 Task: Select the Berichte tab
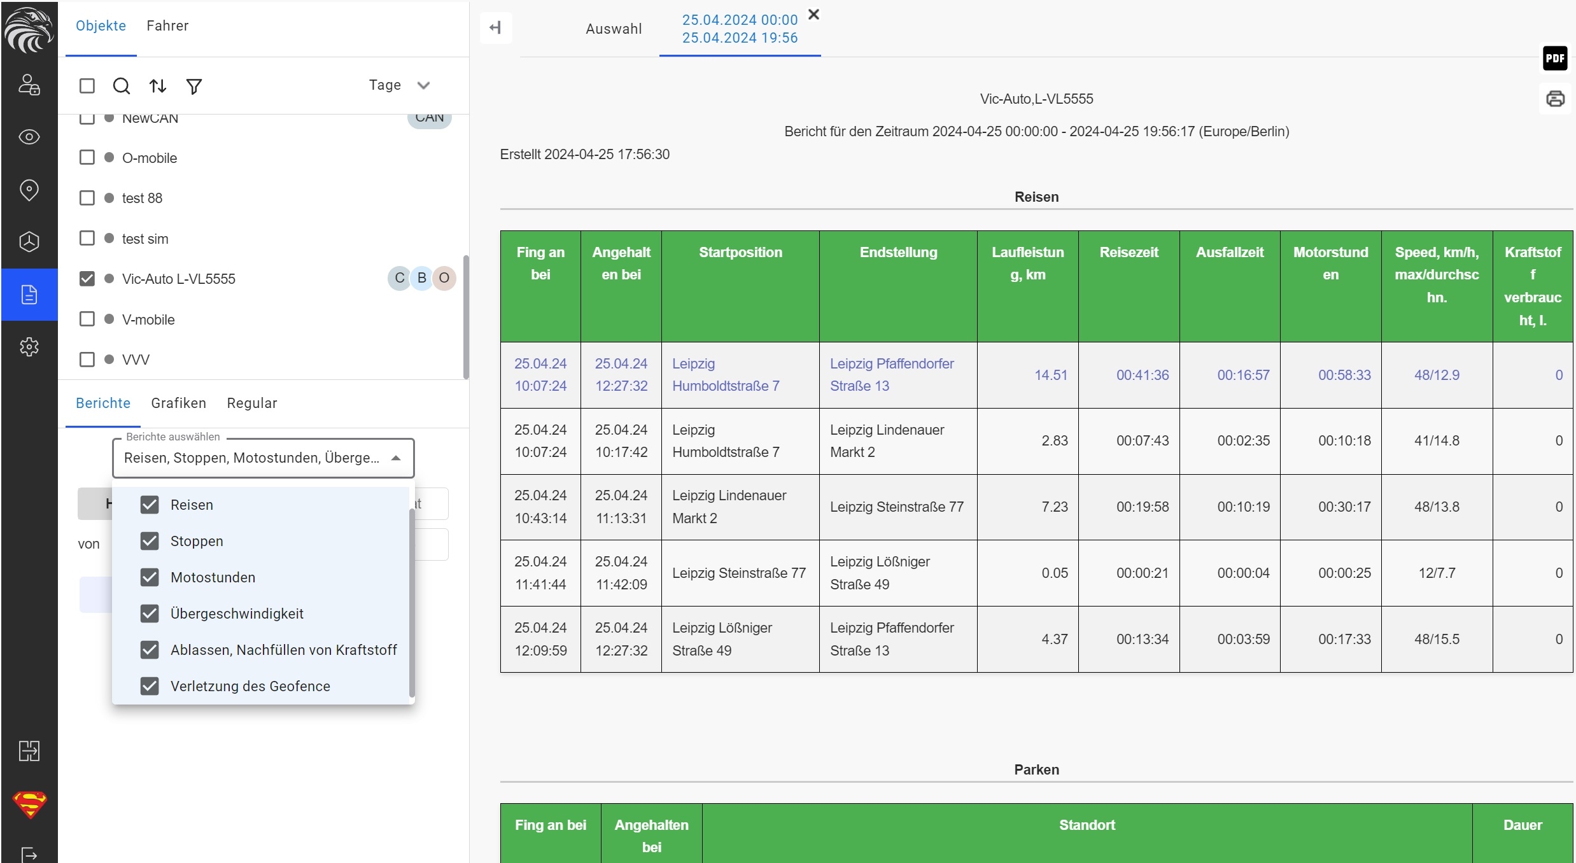103,403
